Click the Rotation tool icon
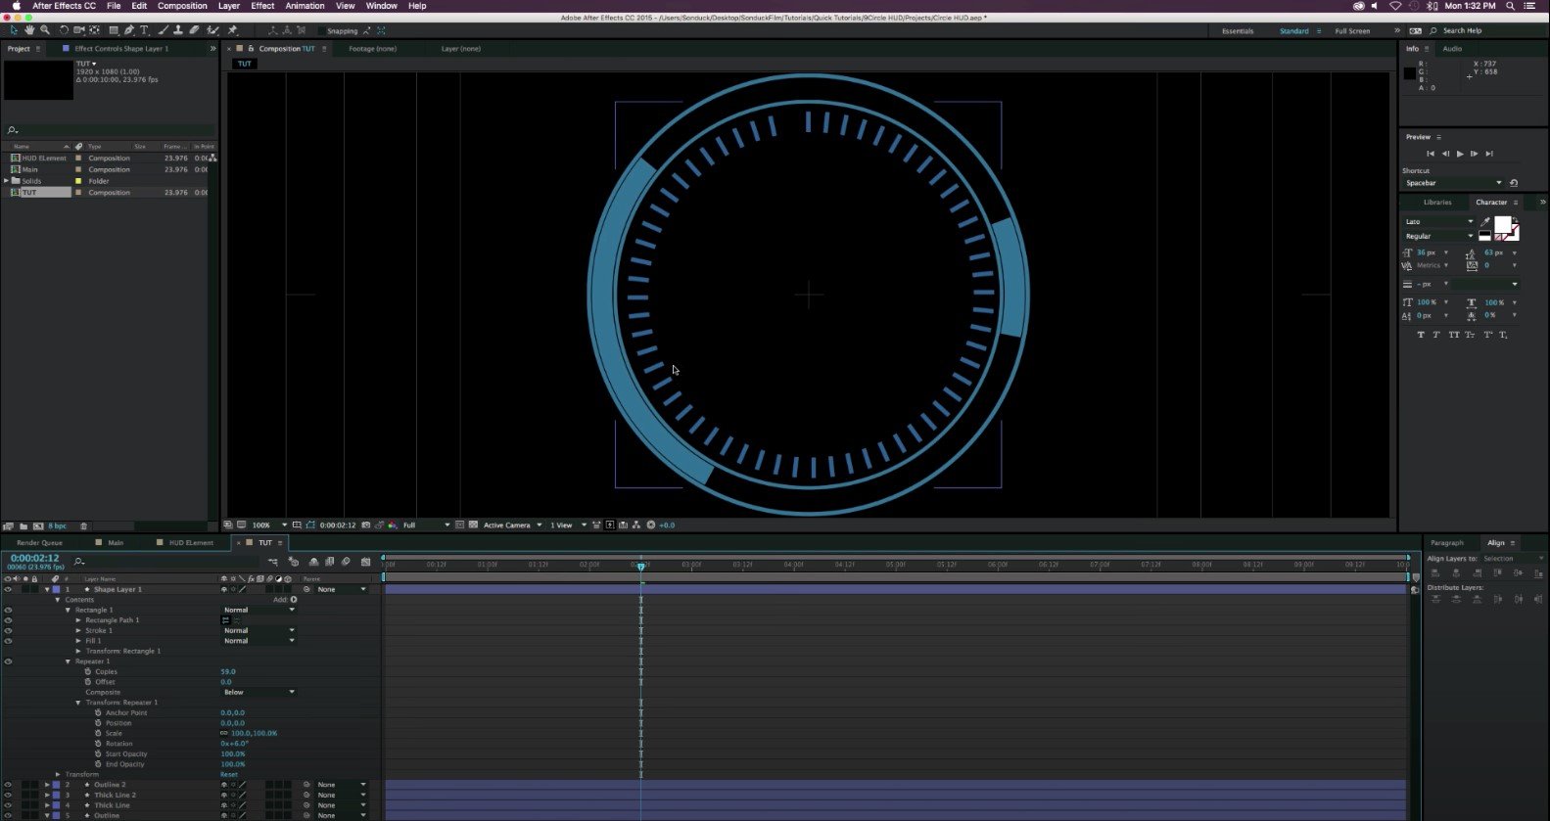This screenshot has width=1550, height=821. pos(64,30)
